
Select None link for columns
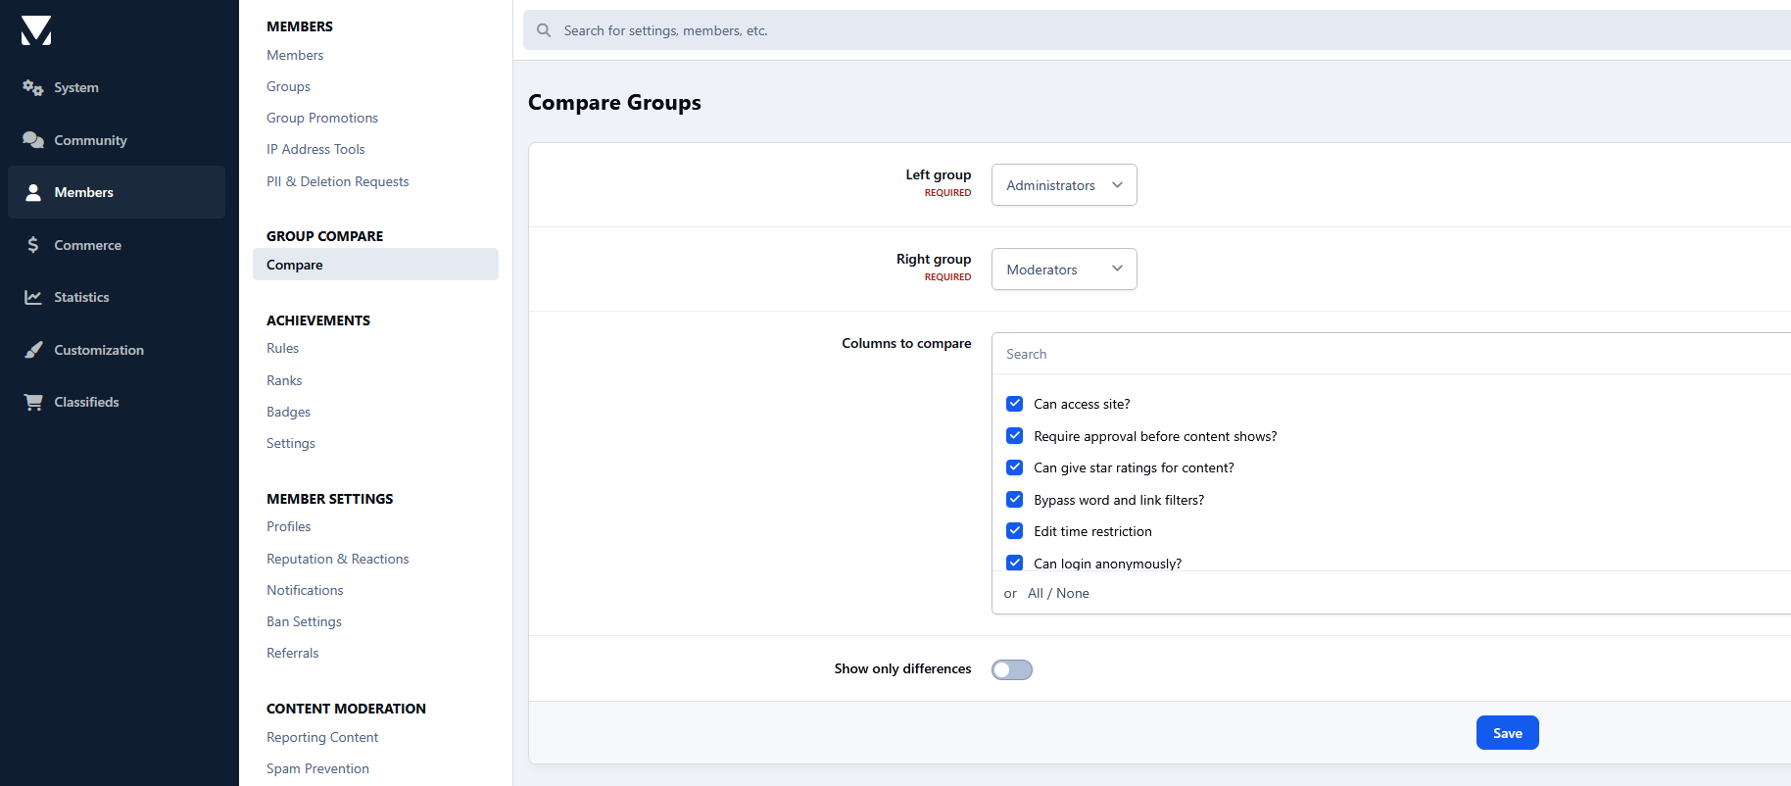coord(1073,594)
